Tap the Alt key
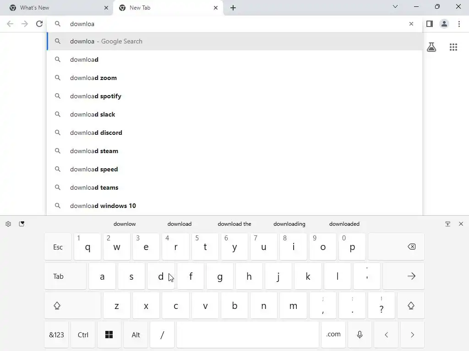 (x=136, y=335)
